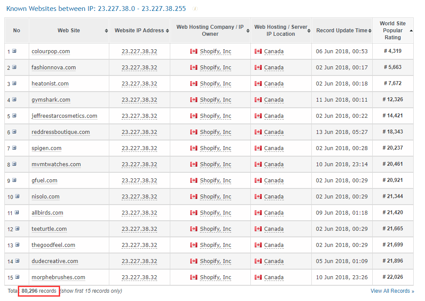The height and width of the screenshot is (301, 425).
Task: Click Canada flag in gymshark.com hosting company cell
Action: point(193,99)
